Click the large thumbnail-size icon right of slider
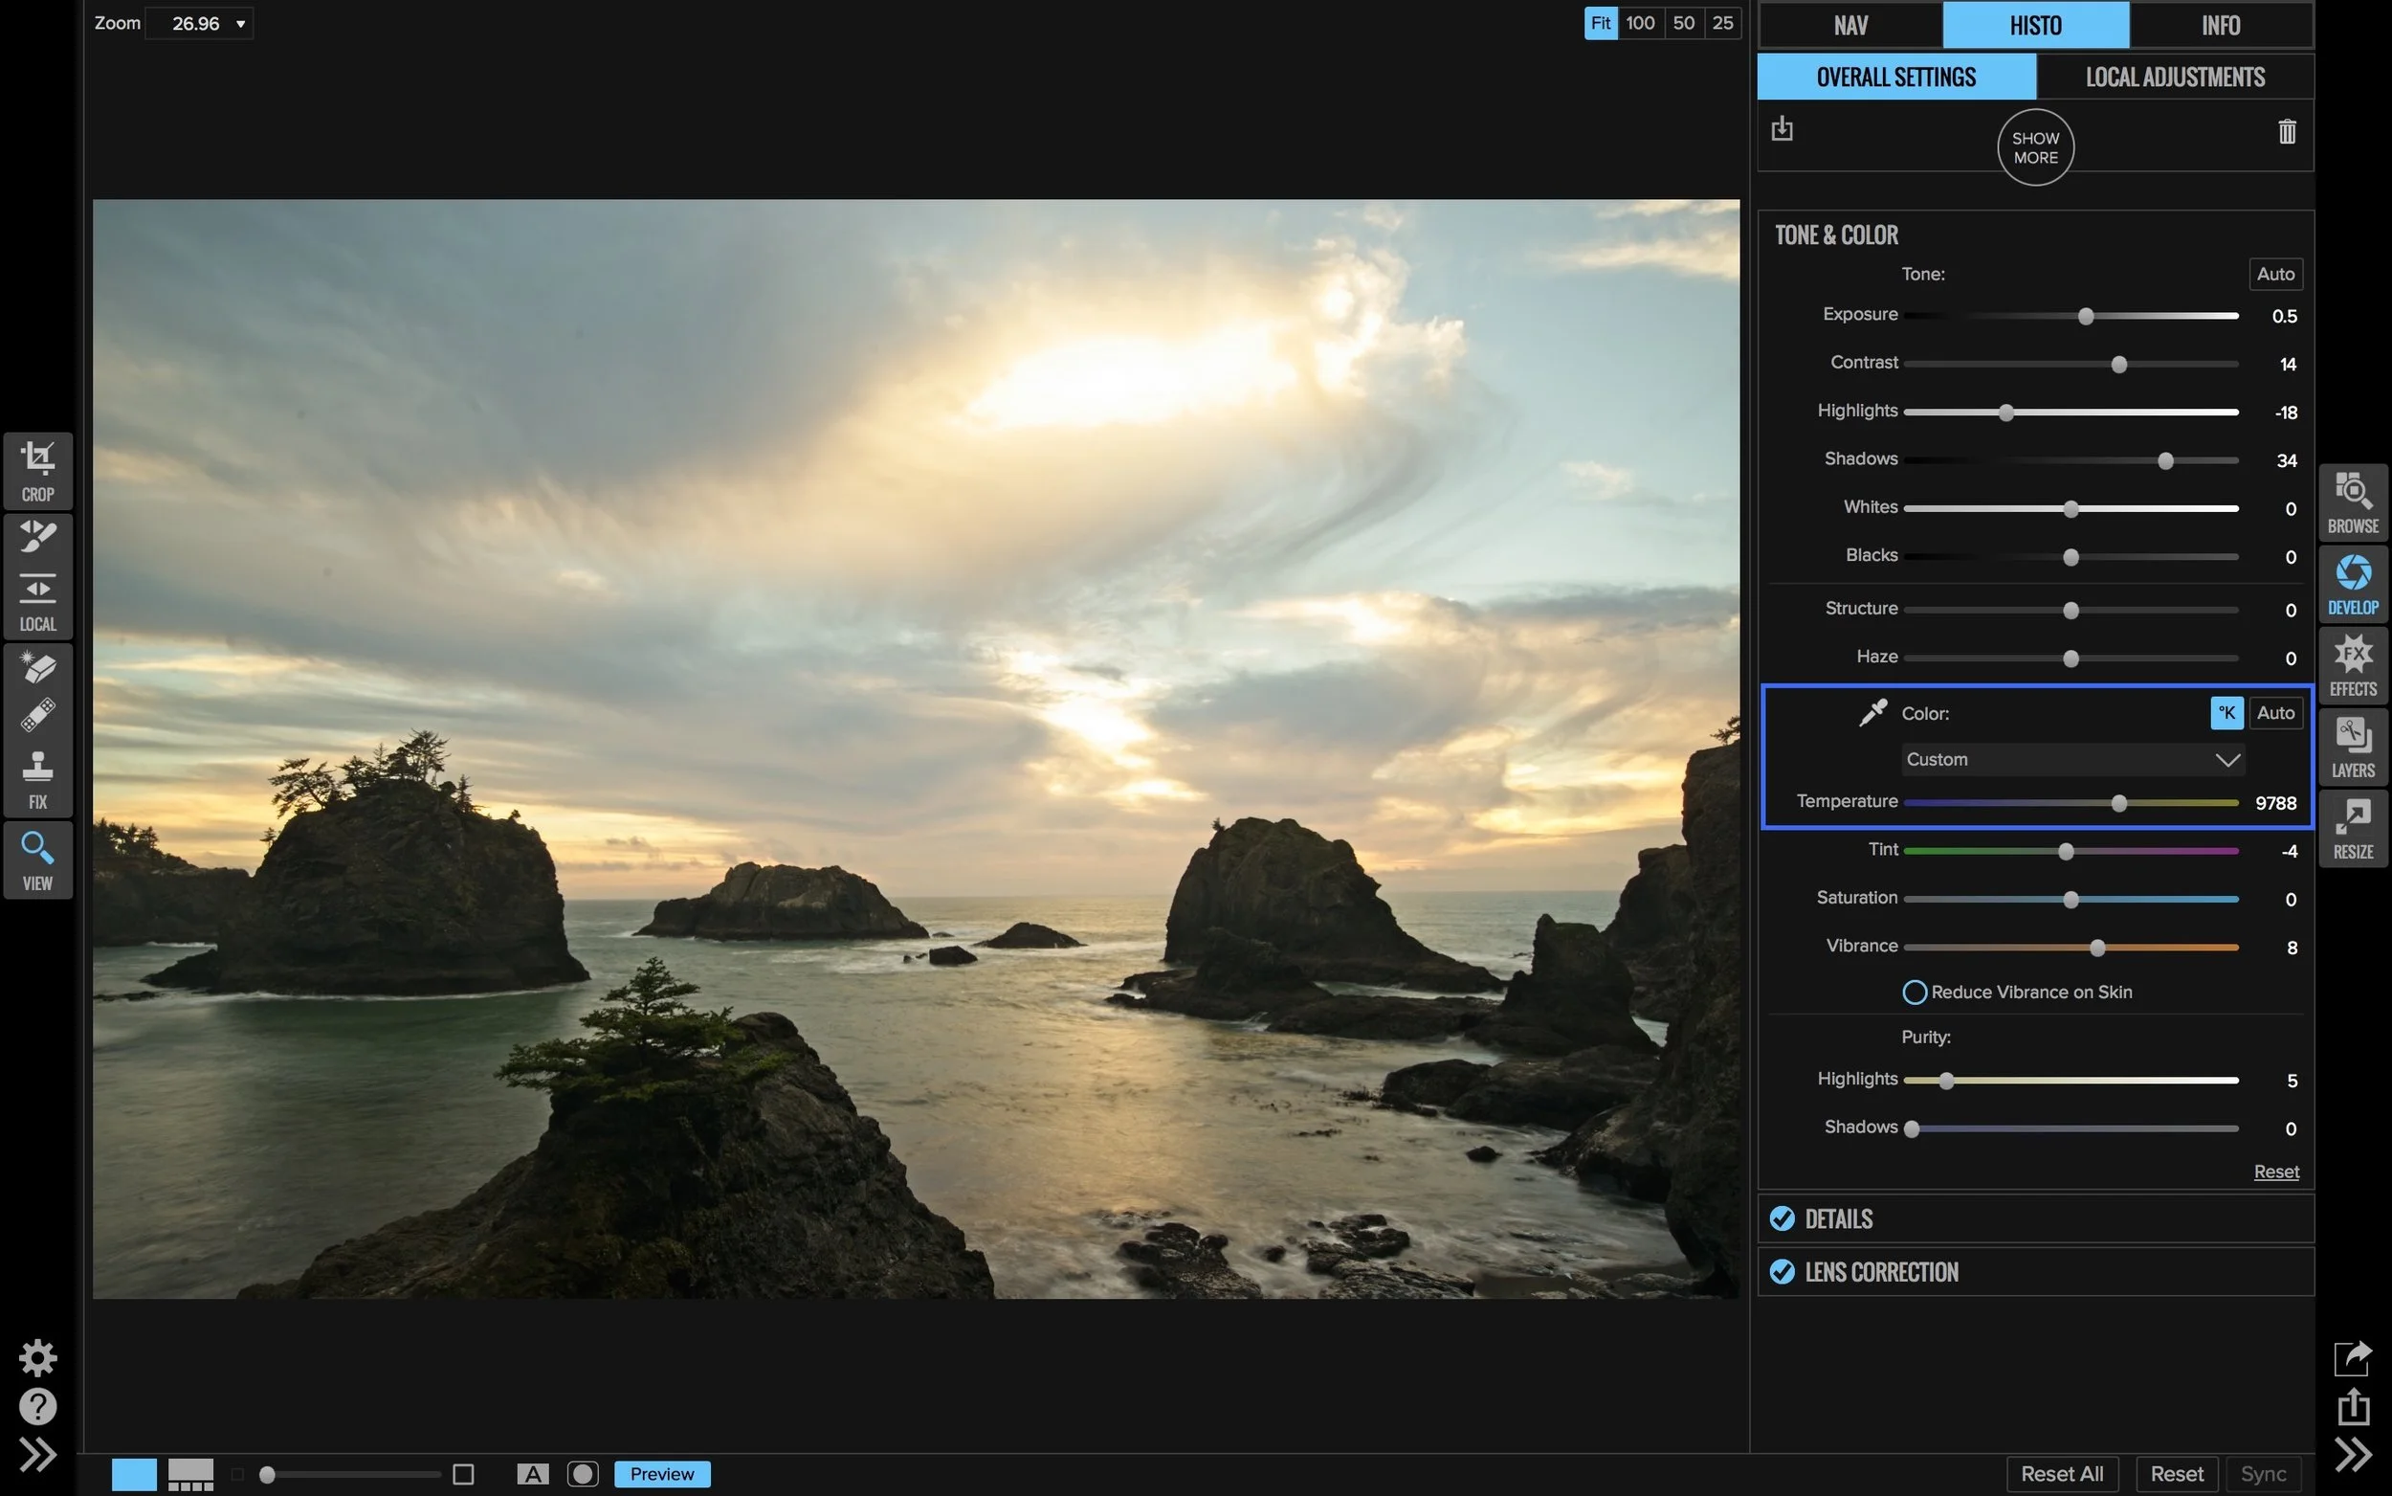The height and width of the screenshot is (1496, 2392). (463, 1474)
